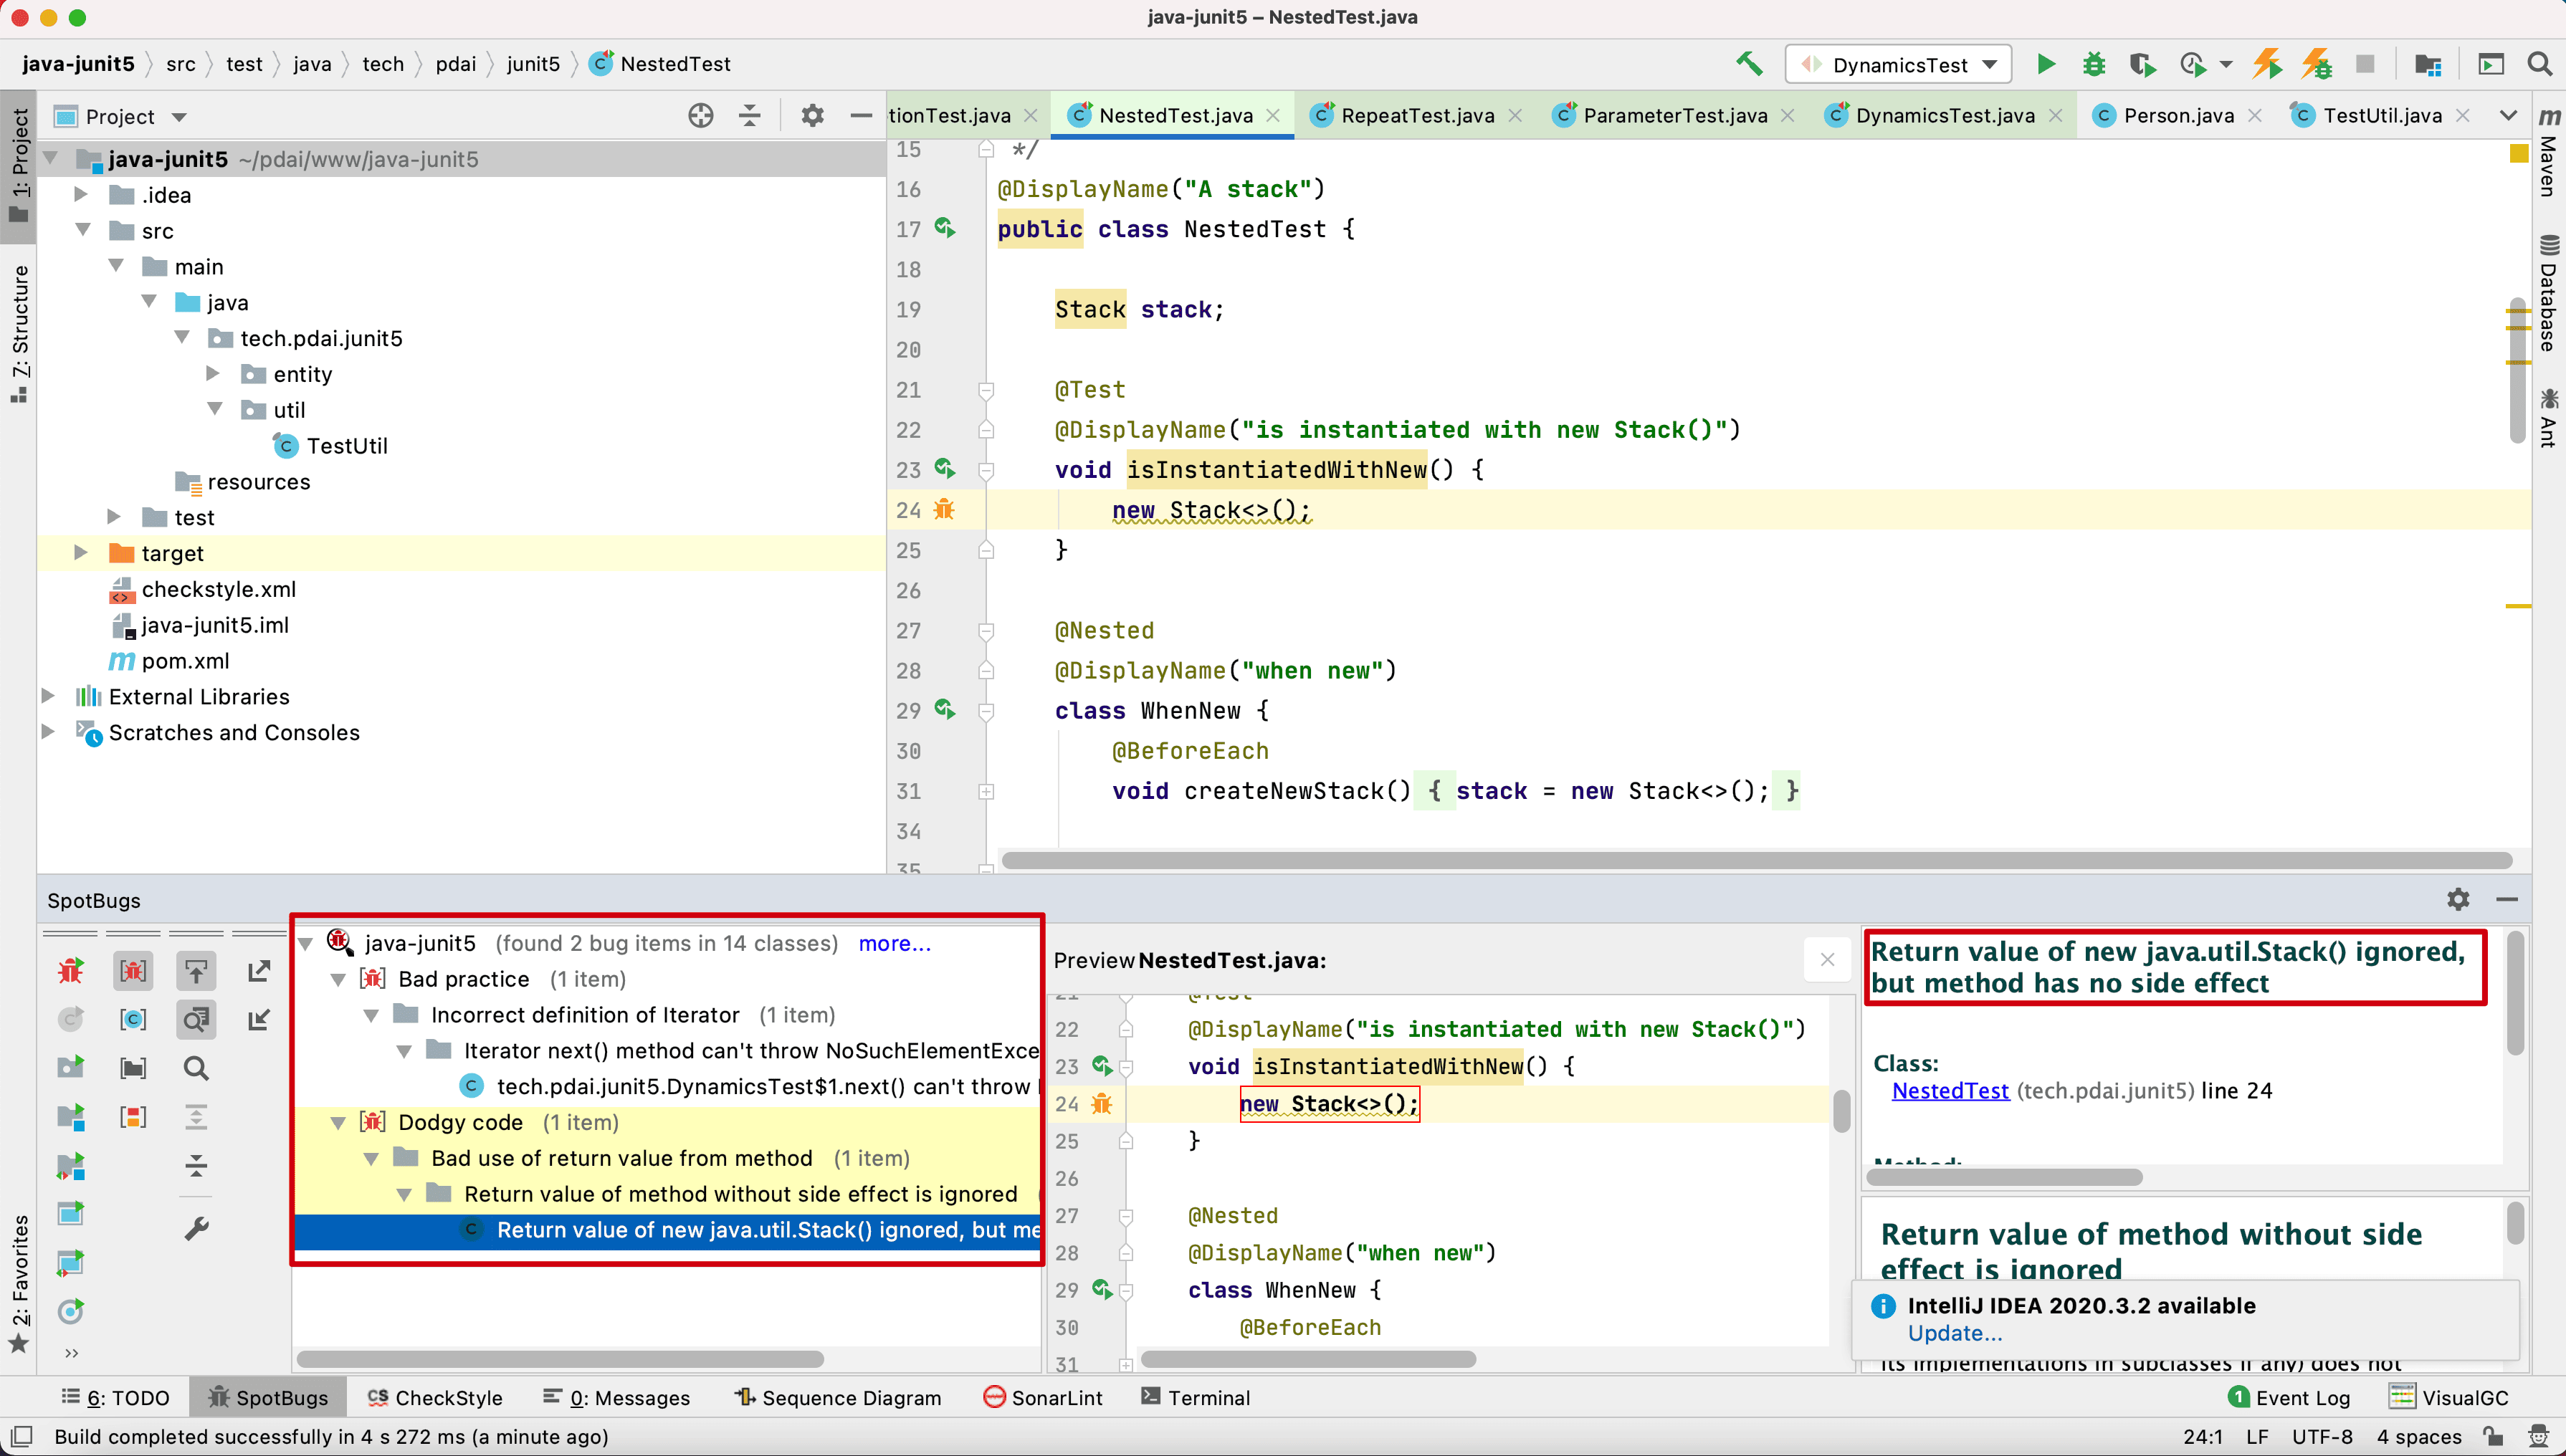Toggle group by bug category
This screenshot has width=2566, height=1456.
point(133,970)
